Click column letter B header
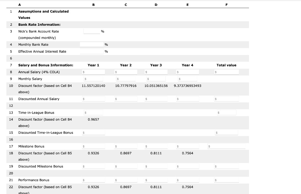 (93, 5)
